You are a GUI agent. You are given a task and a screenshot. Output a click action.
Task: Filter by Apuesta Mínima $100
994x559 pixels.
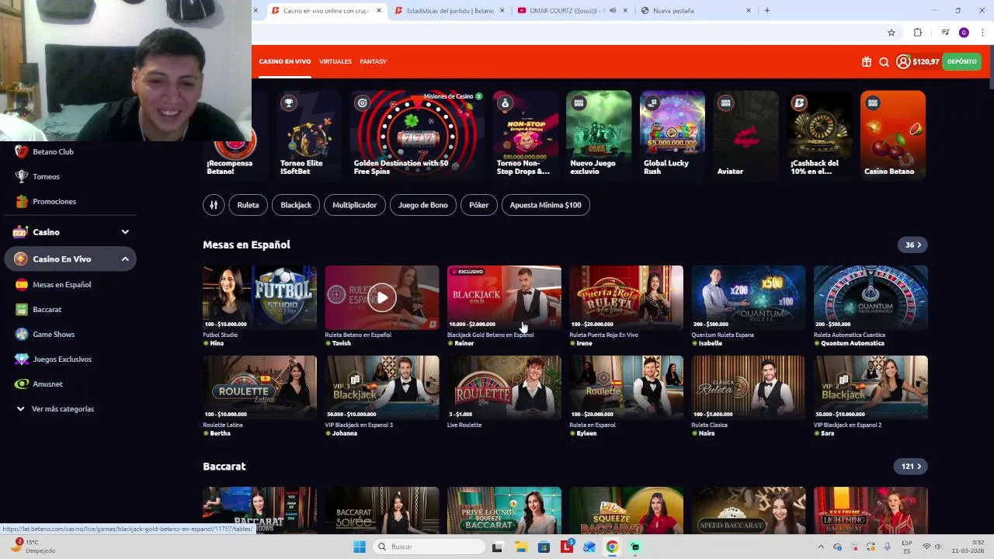click(x=545, y=205)
